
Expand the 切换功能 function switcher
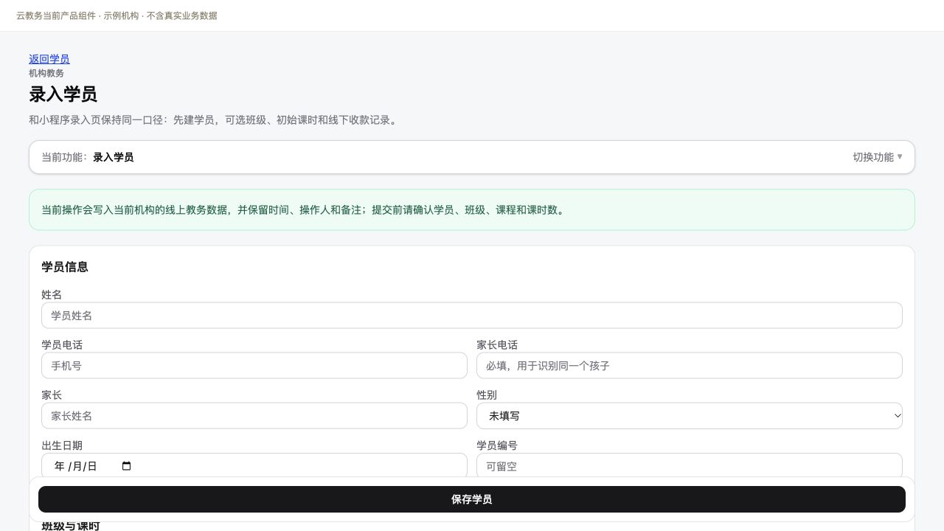click(x=878, y=157)
